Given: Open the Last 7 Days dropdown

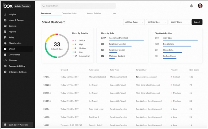Looking at the screenshot, I should coord(179,22).
